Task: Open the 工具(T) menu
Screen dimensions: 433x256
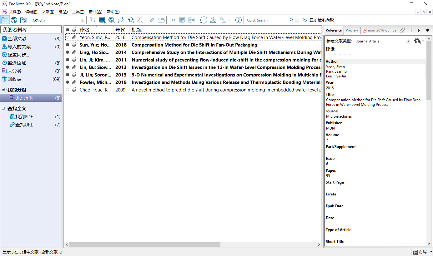Action: click(x=78, y=12)
